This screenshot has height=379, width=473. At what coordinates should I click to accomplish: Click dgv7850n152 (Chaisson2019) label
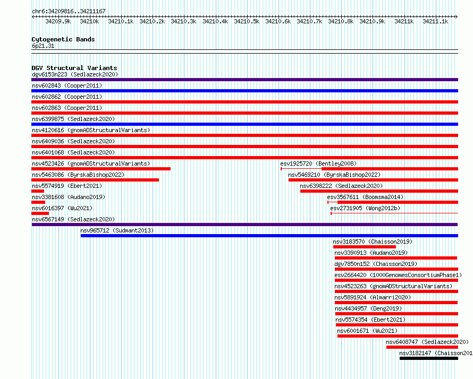(376, 264)
